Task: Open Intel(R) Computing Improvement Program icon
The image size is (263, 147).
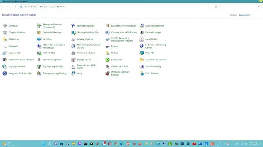Action: click(x=107, y=39)
